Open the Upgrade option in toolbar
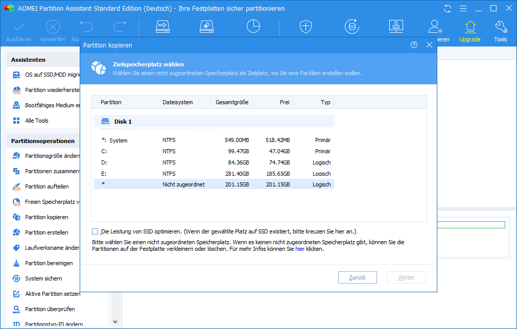The width and height of the screenshot is (517, 329). (x=470, y=32)
